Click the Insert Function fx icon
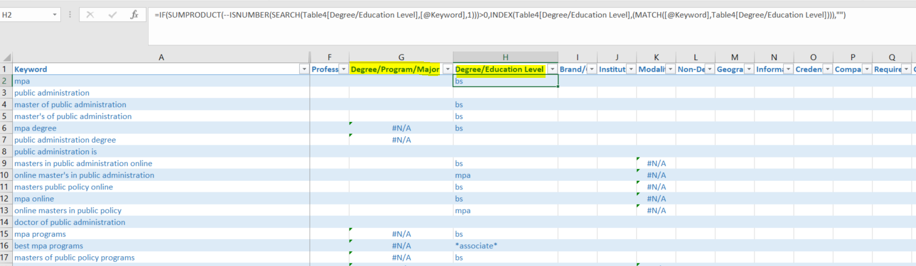This screenshot has height=266, width=916. coord(135,15)
